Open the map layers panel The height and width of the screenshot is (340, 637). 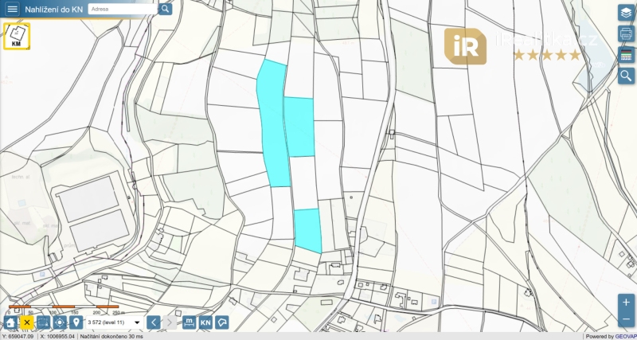point(627,14)
